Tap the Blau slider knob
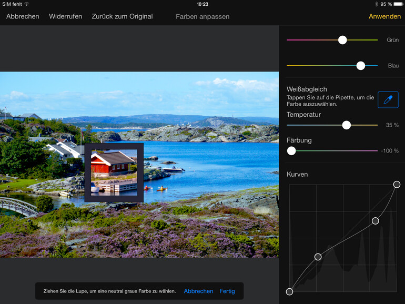The height and width of the screenshot is (304, 405). [x=361, y=66]
